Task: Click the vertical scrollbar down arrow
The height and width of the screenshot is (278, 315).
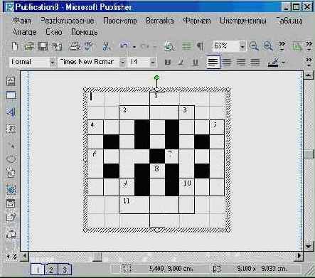Action: click(309, 247)
